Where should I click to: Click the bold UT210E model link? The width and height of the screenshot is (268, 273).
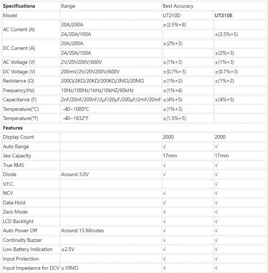(x=224, y=15)
